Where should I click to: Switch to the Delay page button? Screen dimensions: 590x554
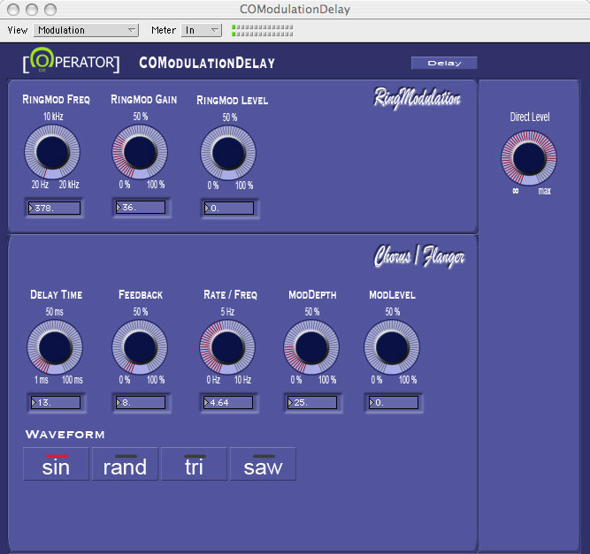[x=444, y=63]
